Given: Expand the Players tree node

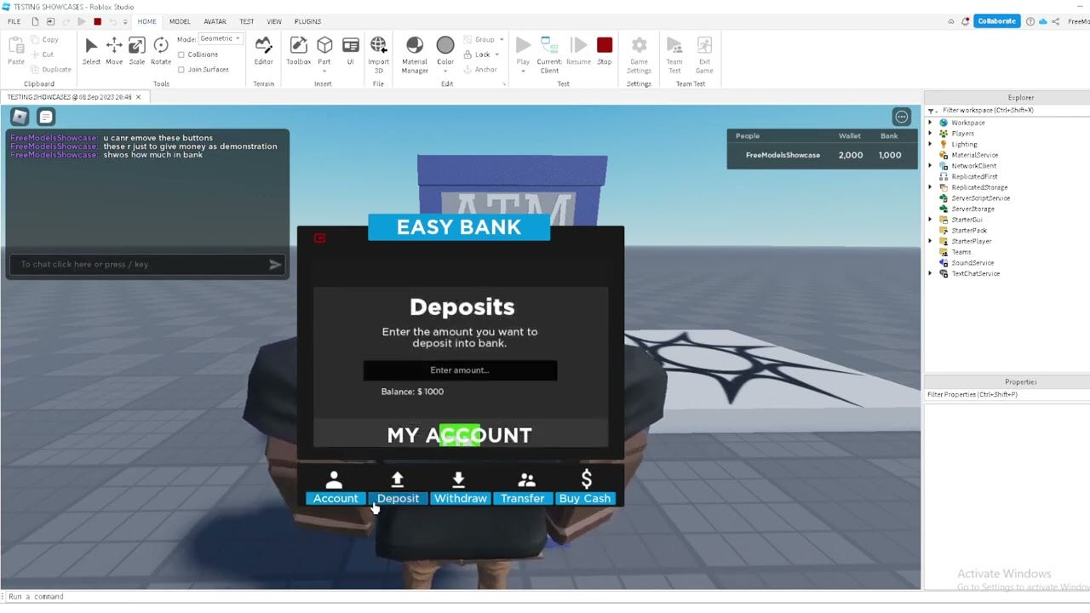Looking at the screenshot, I should pos(930,134).
